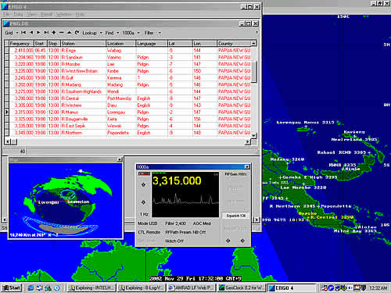Add a new record with plus icon
Image resolution: width=391 pixels, height=293 pixels.
[54, 33]
